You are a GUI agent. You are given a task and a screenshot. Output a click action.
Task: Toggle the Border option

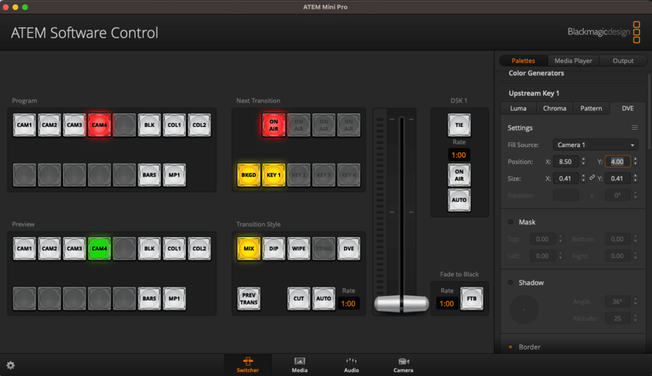click(511, 347)
